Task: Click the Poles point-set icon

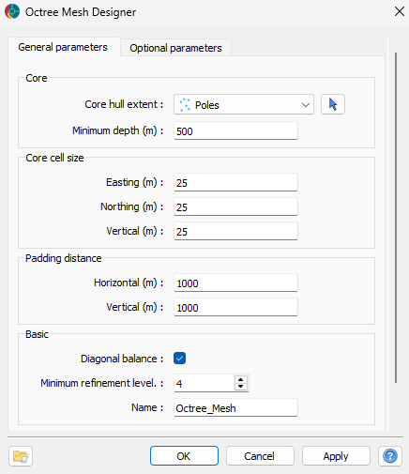Action: click(x=185, y=105)
